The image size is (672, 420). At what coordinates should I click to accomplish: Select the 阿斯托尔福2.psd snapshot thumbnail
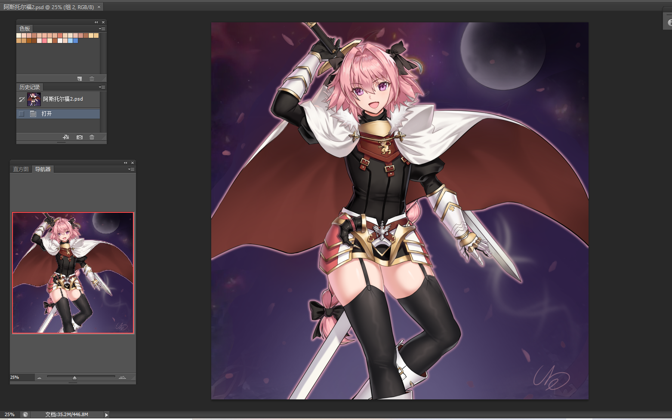34,99
